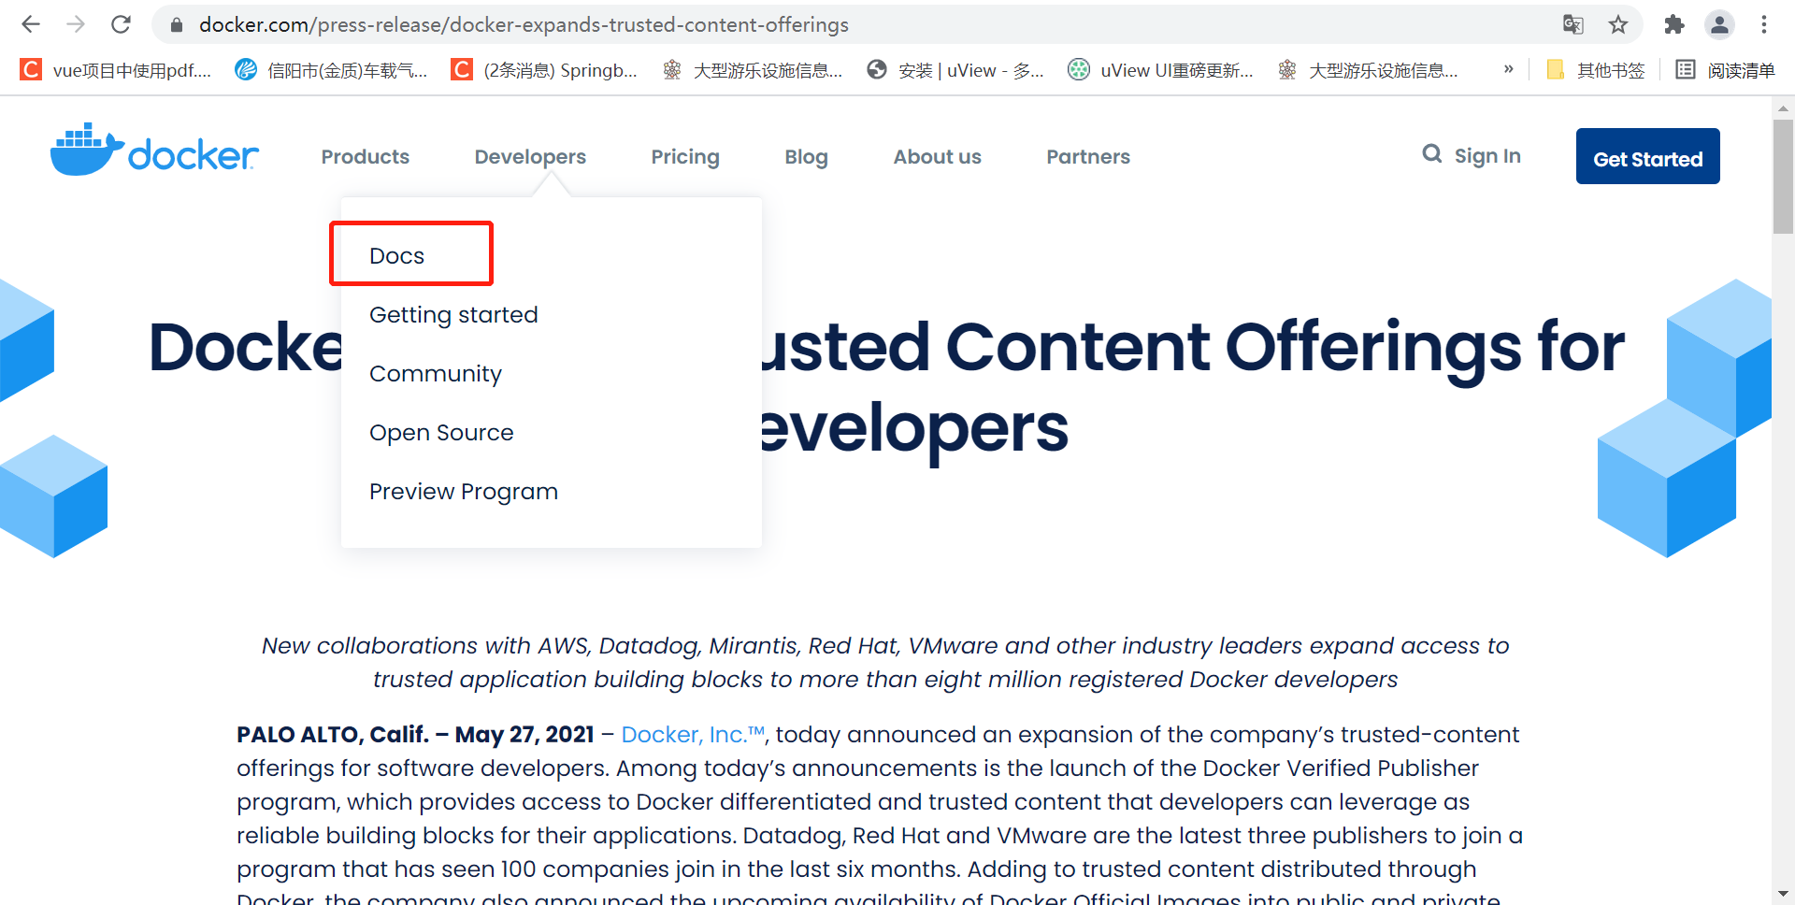
Task: Click the browser forward arrow
Action: pos(76,24)
